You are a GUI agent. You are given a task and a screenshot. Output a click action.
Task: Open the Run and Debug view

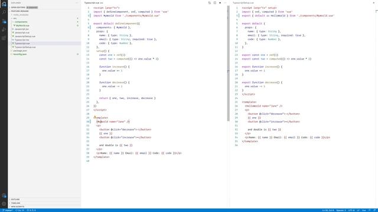[4, 30]
